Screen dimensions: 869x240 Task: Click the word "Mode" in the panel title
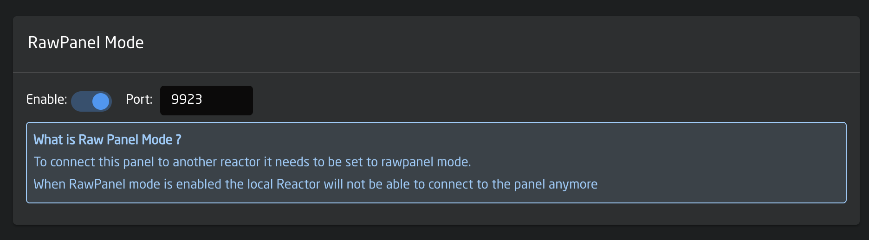pos(124,43)
